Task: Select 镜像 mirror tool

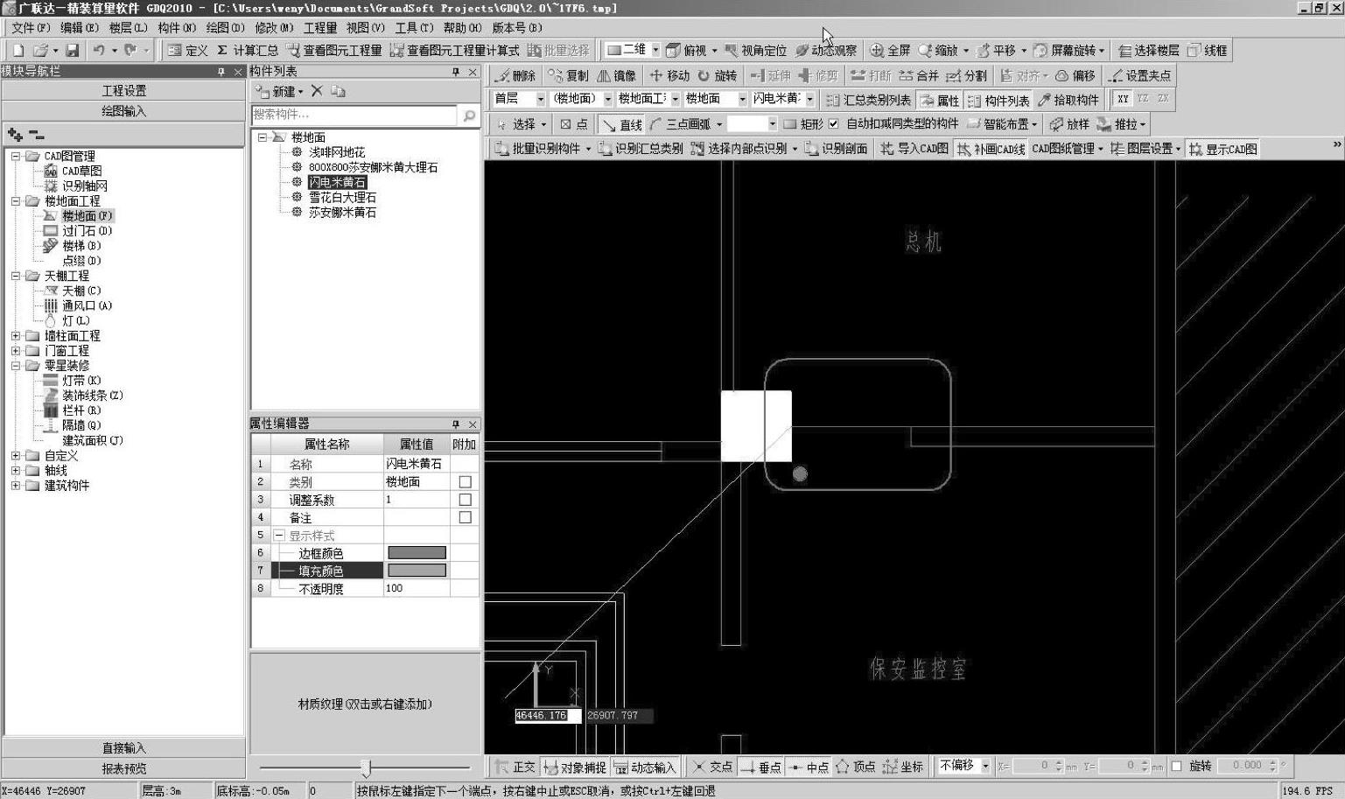Action: (x=617, y=76)
